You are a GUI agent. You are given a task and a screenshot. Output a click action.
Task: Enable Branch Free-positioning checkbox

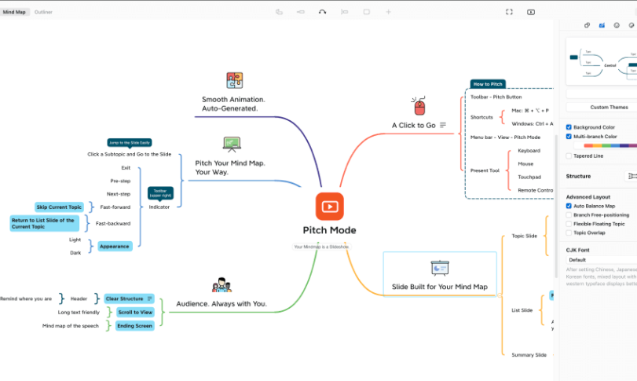[569, 214]
